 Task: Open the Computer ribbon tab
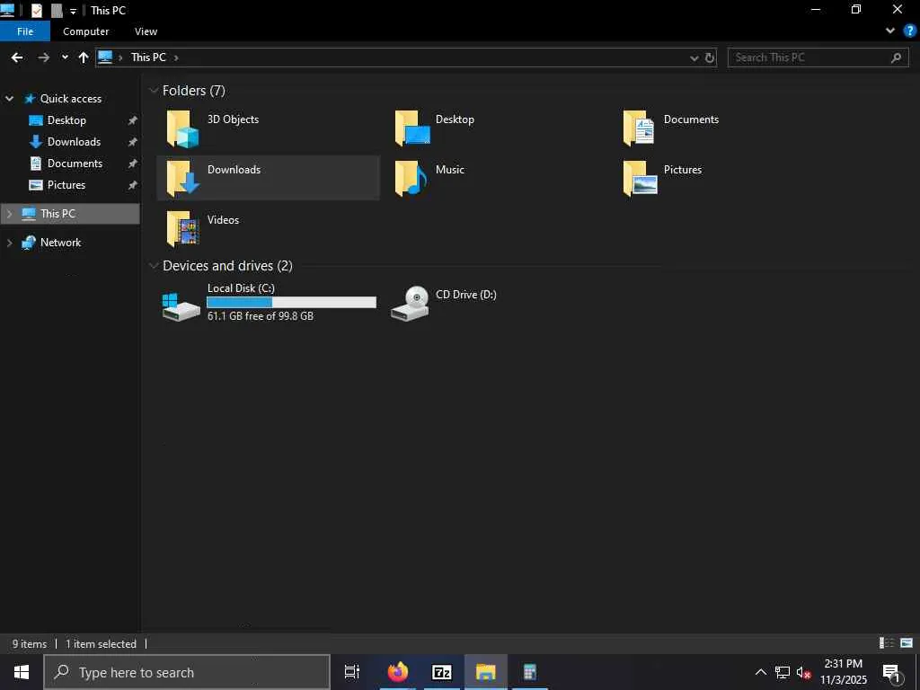coord(85,31)
